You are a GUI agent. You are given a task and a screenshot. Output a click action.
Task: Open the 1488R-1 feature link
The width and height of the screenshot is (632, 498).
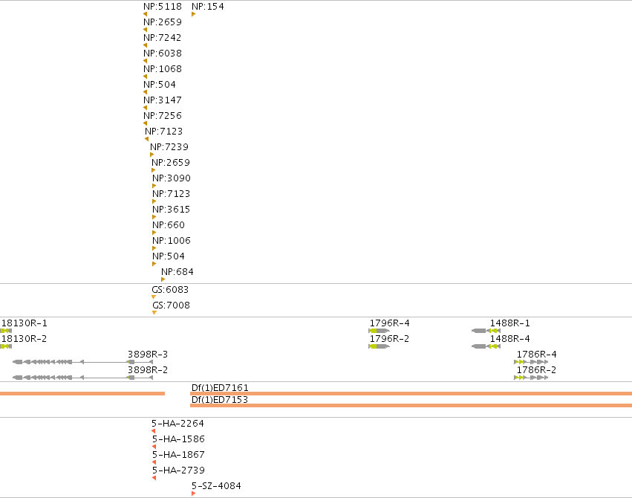click(x=510, y=323)
